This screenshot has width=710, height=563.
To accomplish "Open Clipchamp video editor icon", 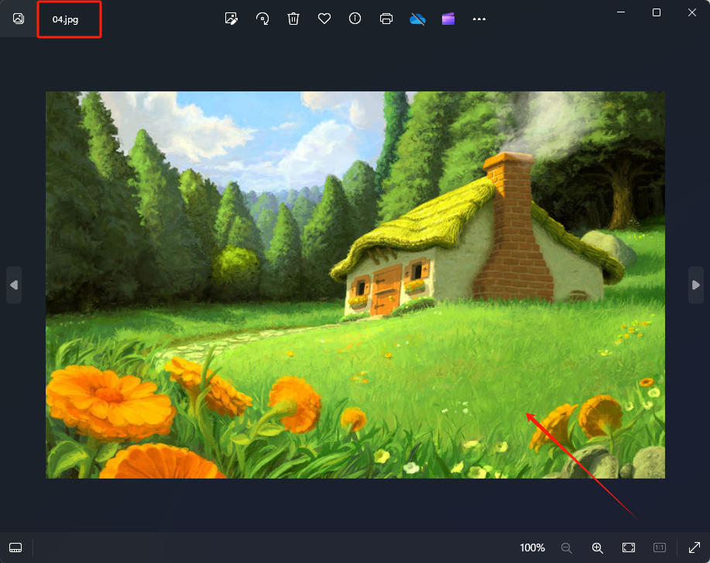I will (448, 19).
